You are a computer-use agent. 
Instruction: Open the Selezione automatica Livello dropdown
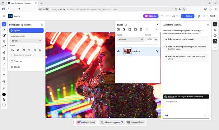pos(26,41)
